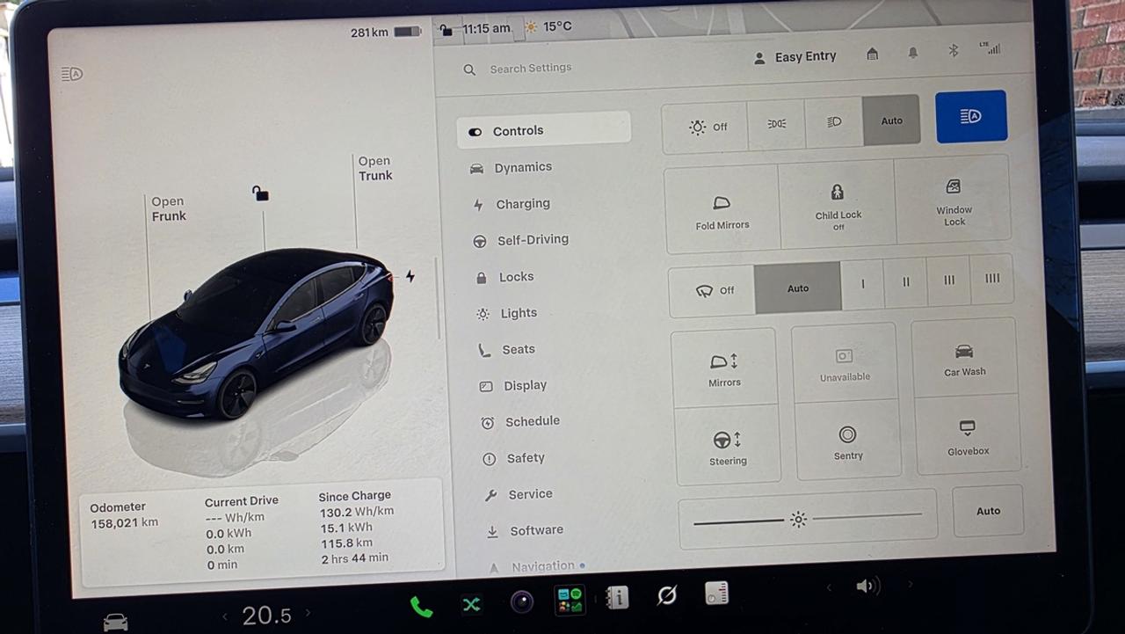Activate Car Wash mode
Image resolution: width=1125 pixels, height=634 pixels.
point(964,359)
